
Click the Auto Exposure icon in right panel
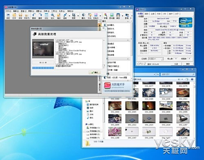pos(105,25)
